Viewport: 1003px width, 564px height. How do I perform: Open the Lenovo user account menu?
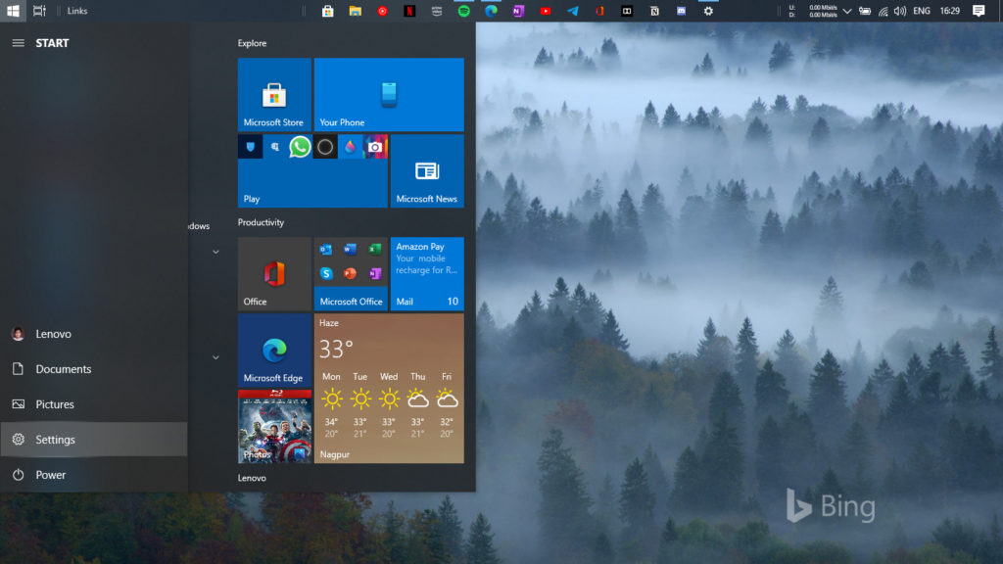(93, 334)
